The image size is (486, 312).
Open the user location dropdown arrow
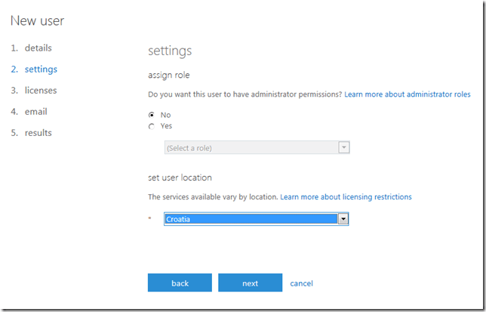pyautogui.click(x=343, y=218)
